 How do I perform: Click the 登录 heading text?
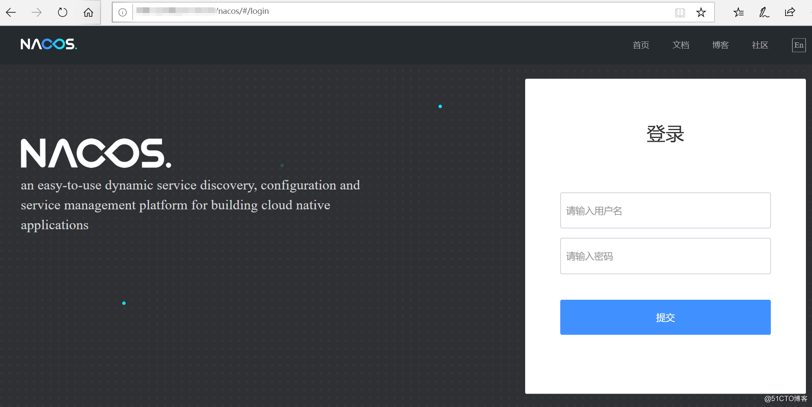(x=665, y=134)
